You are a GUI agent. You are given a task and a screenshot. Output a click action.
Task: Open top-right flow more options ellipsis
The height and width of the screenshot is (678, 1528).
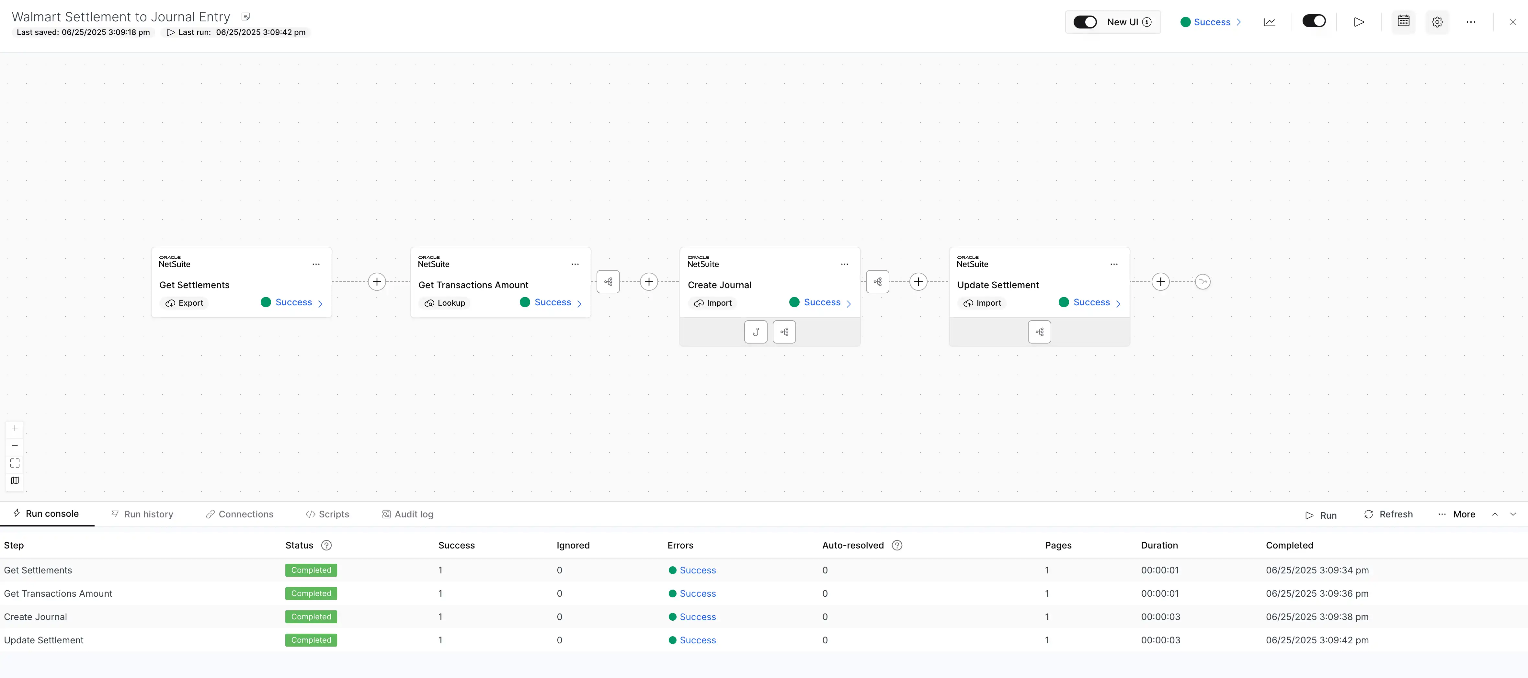[x=1470, y=22]
